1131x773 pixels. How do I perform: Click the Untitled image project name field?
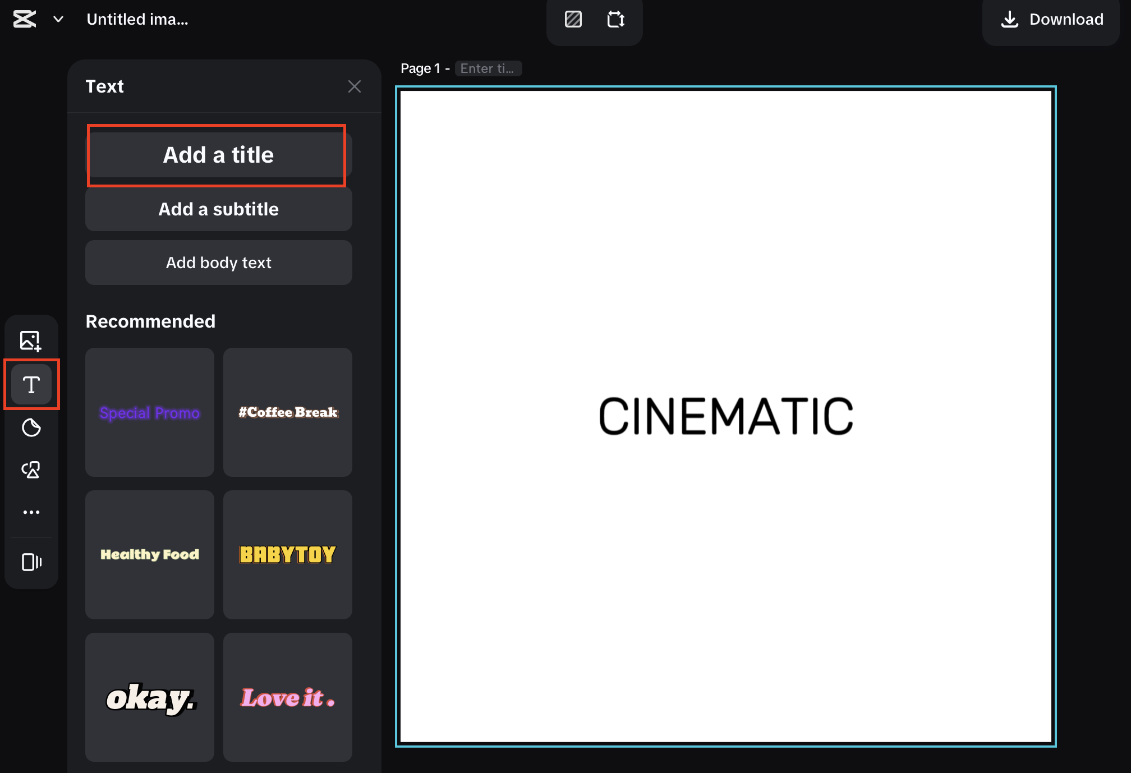pyautogui.click(x=137, y=19)
